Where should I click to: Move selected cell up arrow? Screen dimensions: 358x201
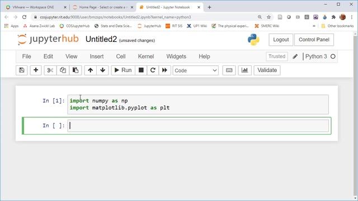pos(91,70)
